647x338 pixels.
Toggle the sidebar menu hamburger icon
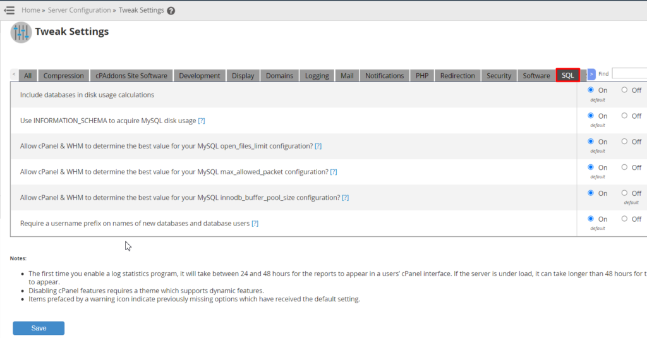point(9,10)
